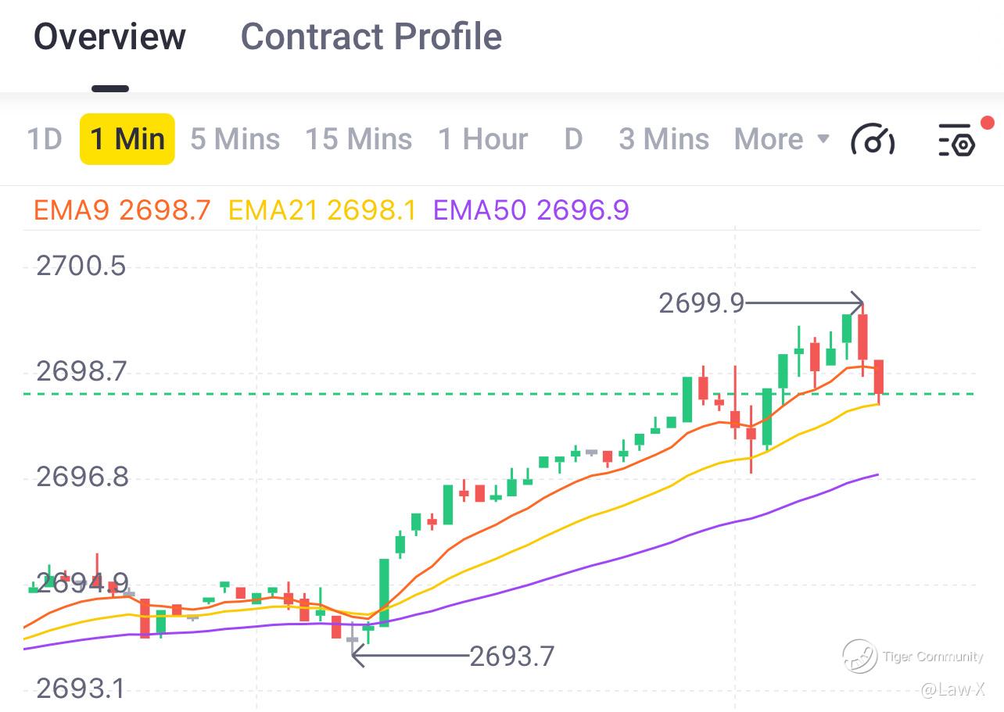The image size is (1004, 712).
Task: Switch to the Overview tab
Action: (109, 37)
